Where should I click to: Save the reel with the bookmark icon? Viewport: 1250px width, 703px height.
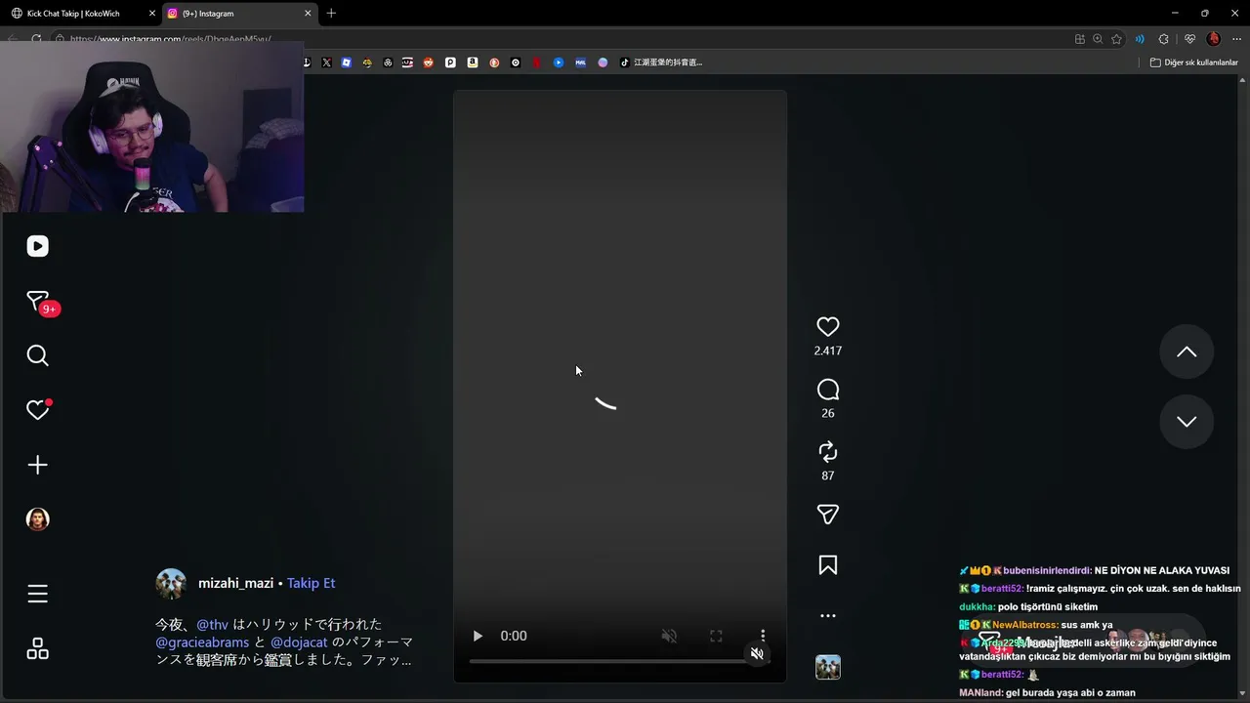(x=827, y=565)
